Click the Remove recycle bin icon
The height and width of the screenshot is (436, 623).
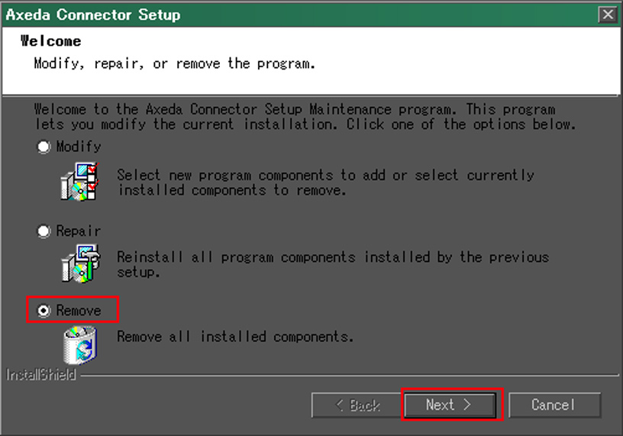point(80,344)
